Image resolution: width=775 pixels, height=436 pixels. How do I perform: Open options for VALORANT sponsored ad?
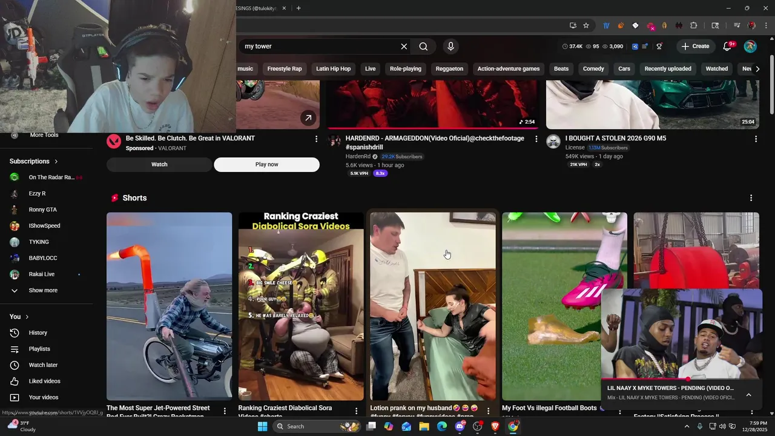[316, 139]
